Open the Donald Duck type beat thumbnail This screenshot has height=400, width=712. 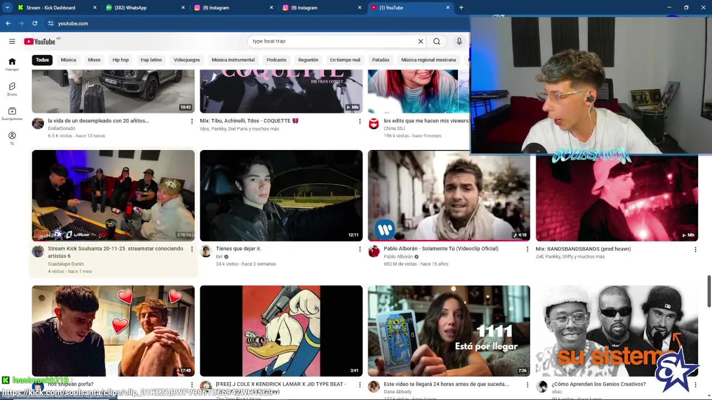(x=281, y=331)
